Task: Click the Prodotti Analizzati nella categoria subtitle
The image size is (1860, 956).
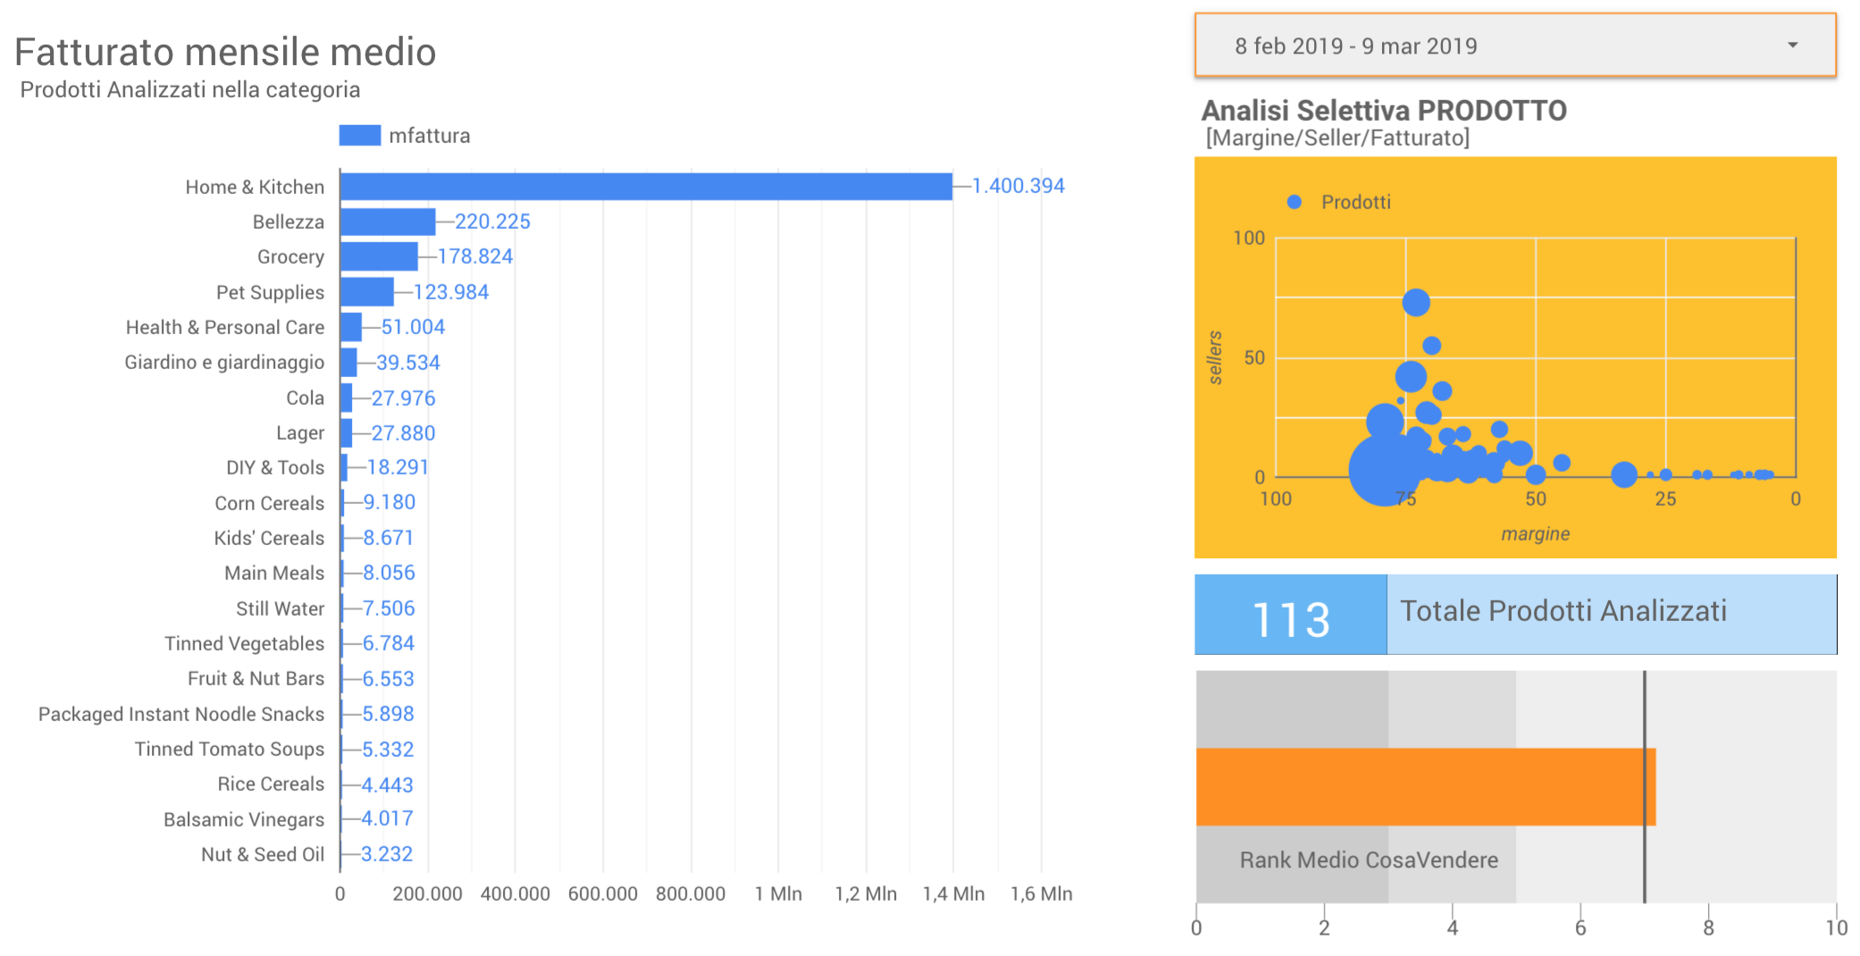Action: (x=190, y=90)
